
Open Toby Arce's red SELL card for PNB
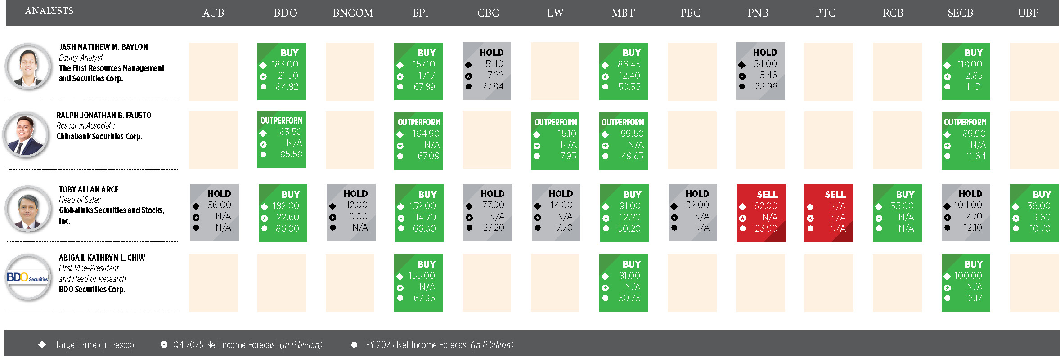tap(760, 213)
